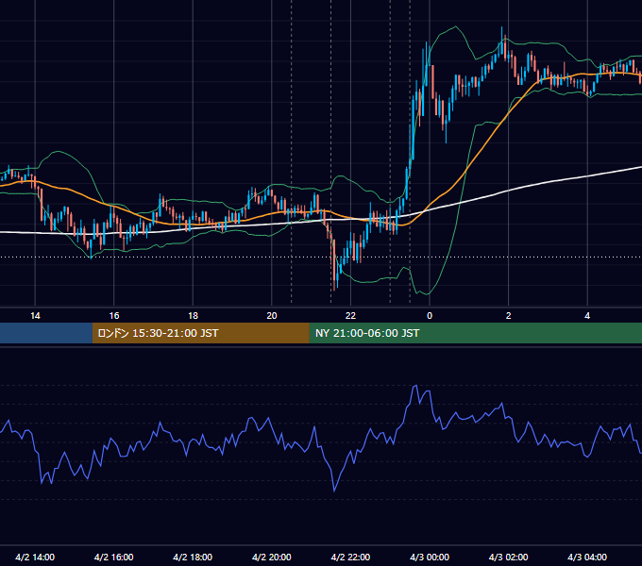Click the oscillator low point near 4/2 22:00
642x566 pixels.
(x=334, y=491)
